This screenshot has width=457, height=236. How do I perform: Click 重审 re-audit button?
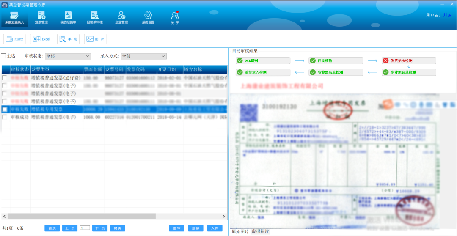[176, 228]
